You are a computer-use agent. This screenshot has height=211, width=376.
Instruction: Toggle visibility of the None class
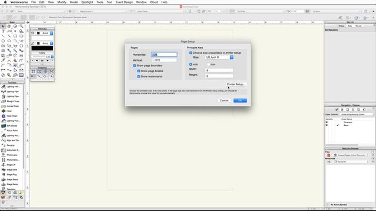(327, 125)
